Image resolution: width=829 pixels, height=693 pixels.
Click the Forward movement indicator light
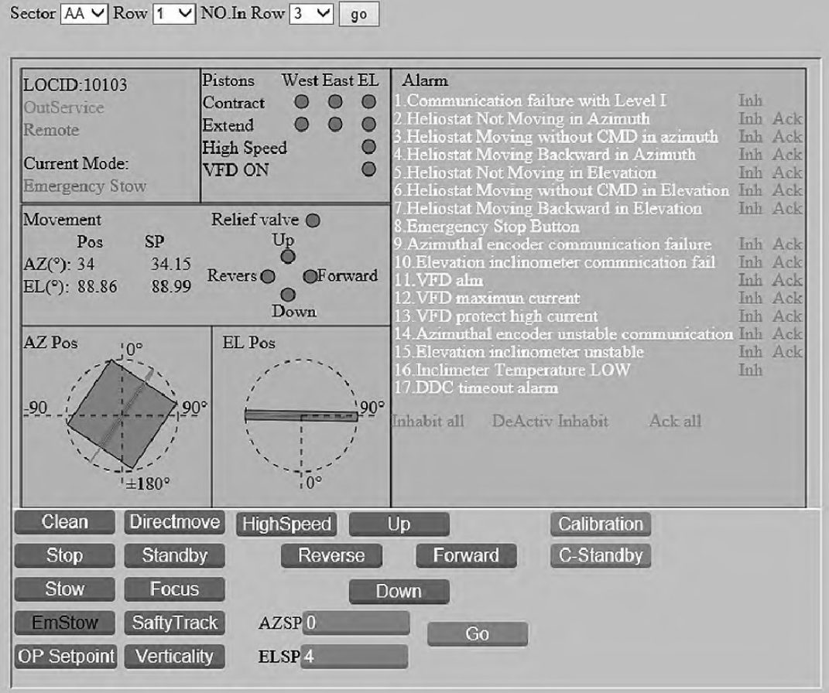[x=309, y=276]
